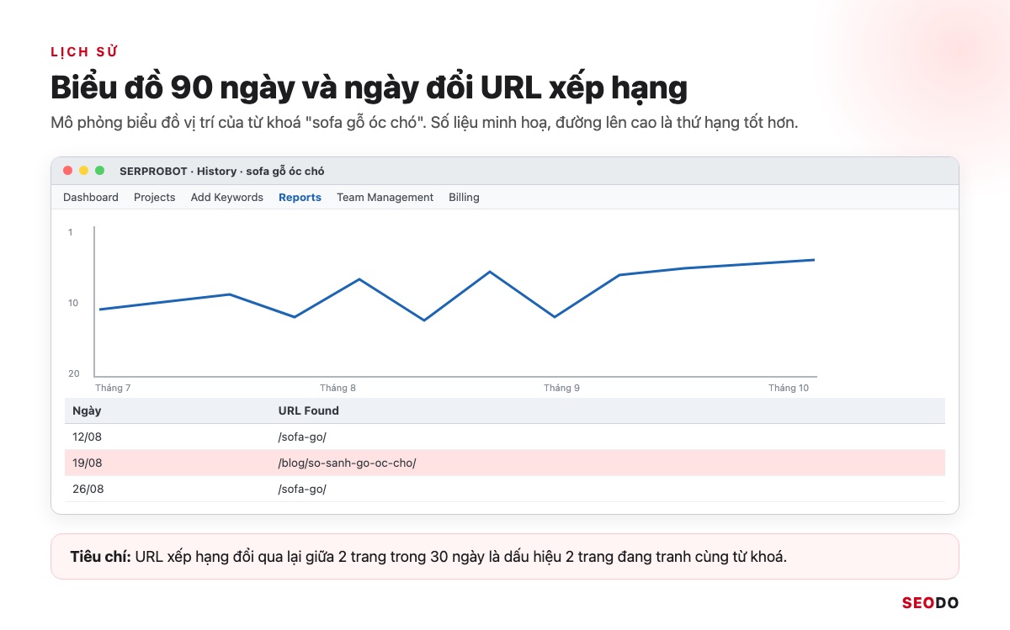
Task: Click the Tháng 8 axis label
Action: [x=338, y=388]
